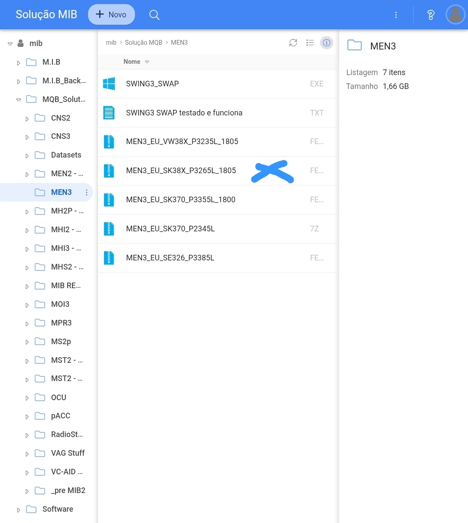Click the search magnifier icon

pyautogui.click(x=154, y=15)
